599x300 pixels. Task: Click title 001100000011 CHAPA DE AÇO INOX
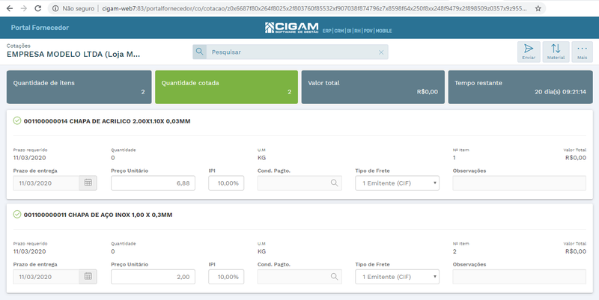tap(98, 215)
